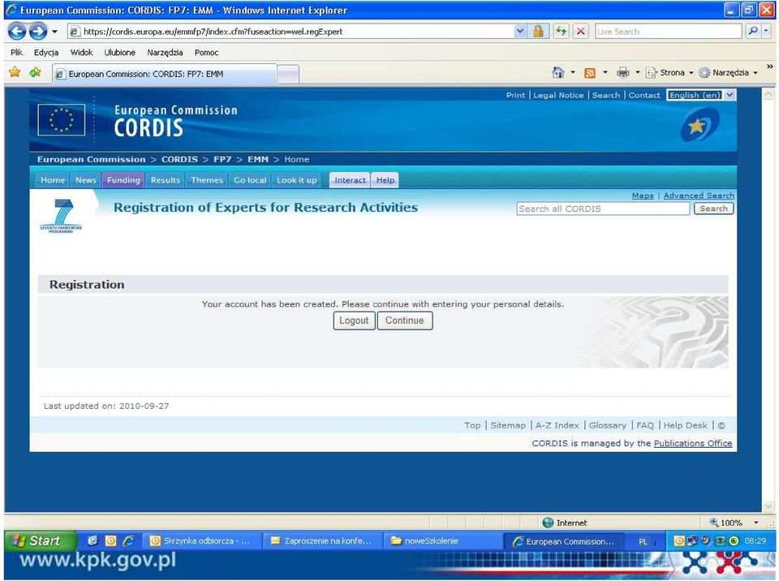This screenshot has width=779, height=581.
Task: Open the Advanced Search link
Action: point(699,196)
